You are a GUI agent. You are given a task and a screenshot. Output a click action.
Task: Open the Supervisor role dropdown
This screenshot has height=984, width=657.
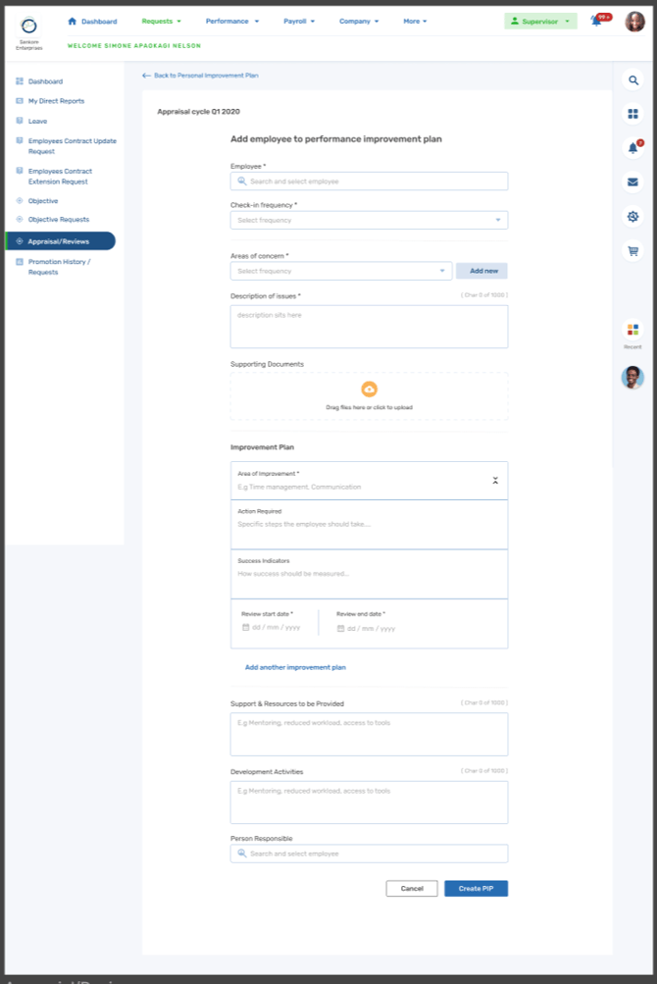[x=540, y=21]
